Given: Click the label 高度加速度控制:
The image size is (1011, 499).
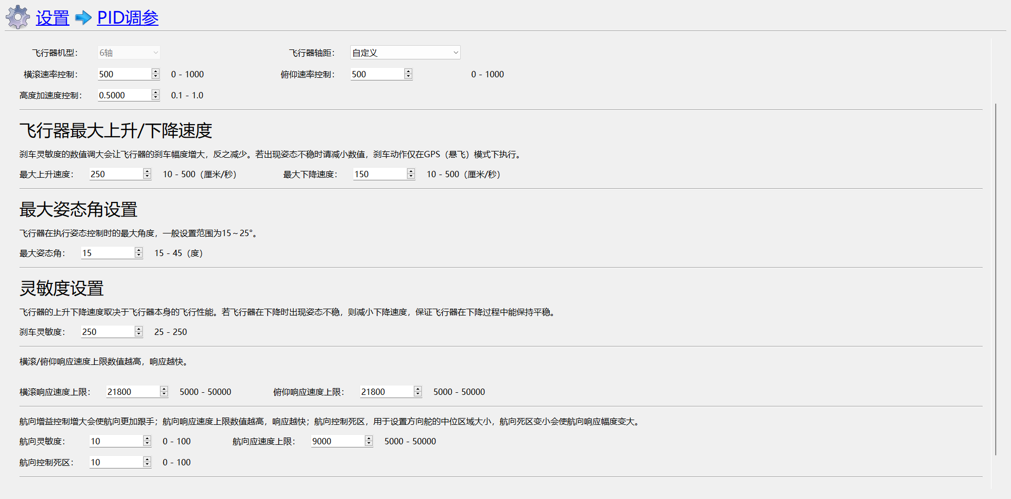Looking at the screenshot, I should coord(51,95).
